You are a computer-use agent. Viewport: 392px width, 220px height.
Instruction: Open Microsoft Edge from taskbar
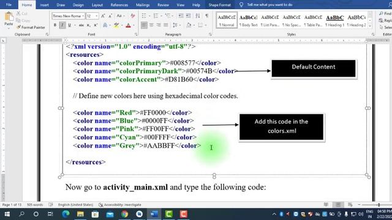click(66, 214)
